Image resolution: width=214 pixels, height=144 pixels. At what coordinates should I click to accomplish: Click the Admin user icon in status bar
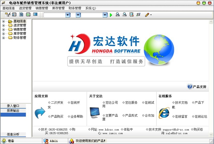(x=46, y=141)
